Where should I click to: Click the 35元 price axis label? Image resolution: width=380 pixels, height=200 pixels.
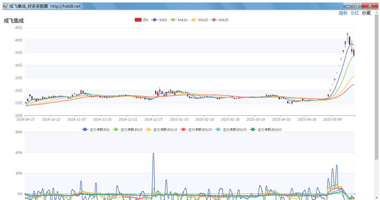pos(19,53)
